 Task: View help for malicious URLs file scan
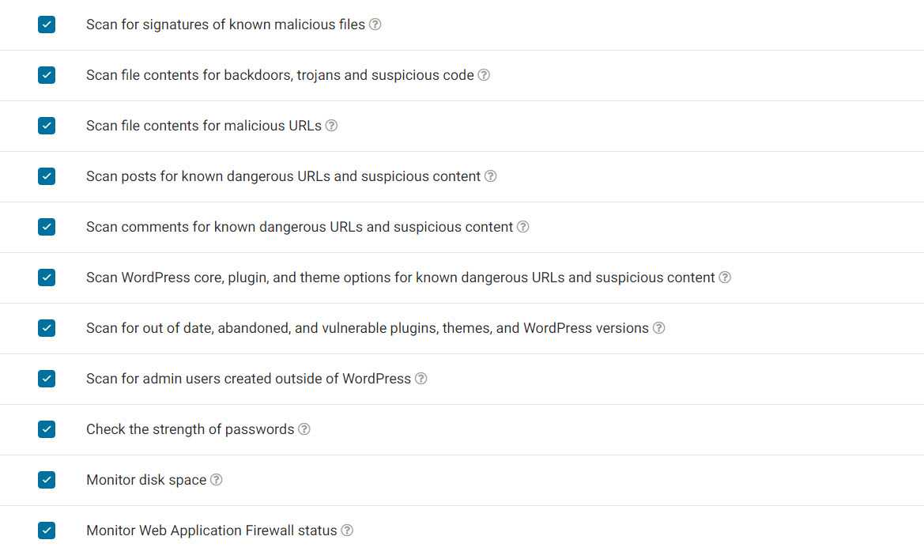[332, 125]
